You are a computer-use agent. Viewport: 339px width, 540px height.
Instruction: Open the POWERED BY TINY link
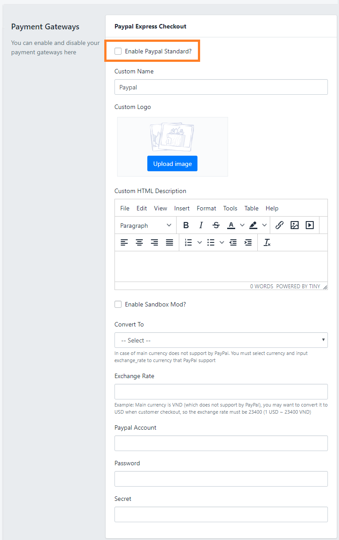(298, 286)
